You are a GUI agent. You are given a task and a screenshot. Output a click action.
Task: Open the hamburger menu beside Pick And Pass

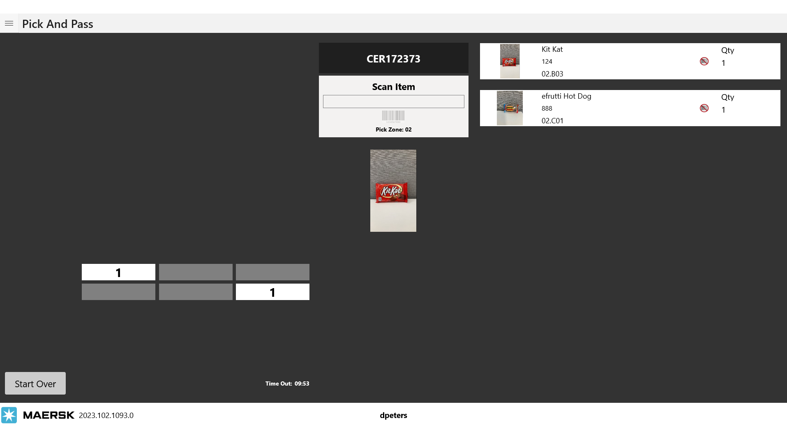coord(9,23)
